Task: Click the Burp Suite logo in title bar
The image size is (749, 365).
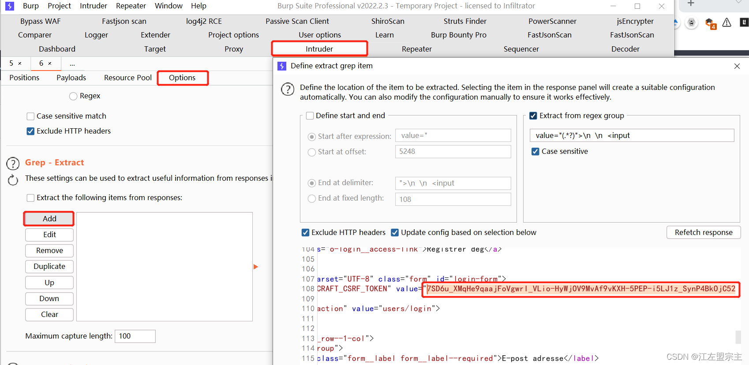Action: click(x=9, y=6)
